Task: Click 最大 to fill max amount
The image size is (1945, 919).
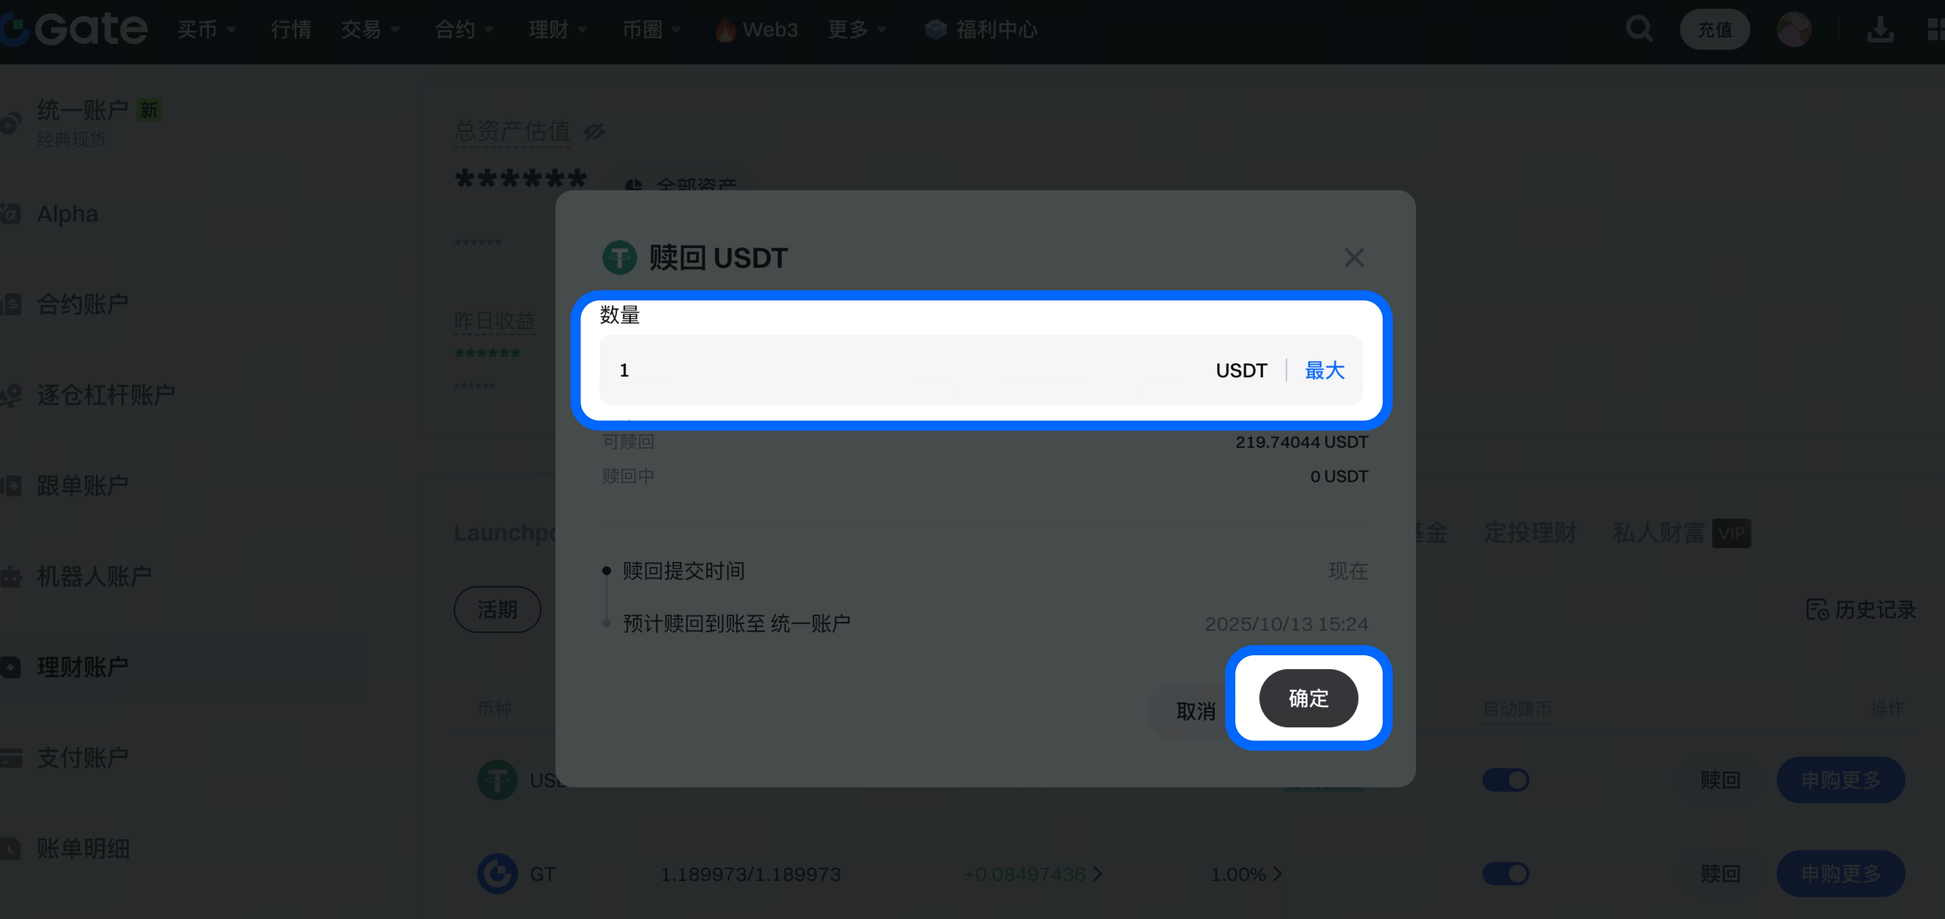Action: (1324, 370)
